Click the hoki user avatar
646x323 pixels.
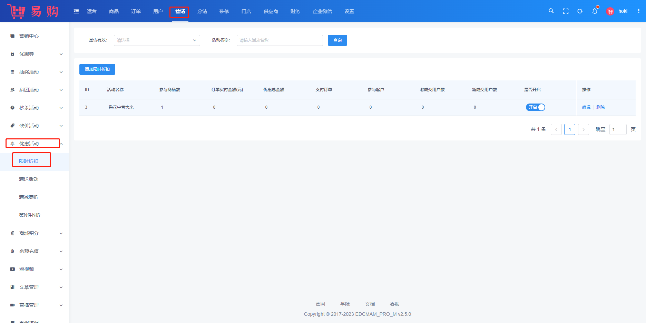coord(610,11)
